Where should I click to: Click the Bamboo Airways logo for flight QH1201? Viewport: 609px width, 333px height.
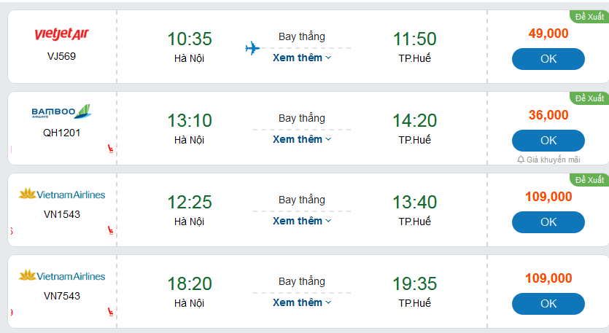pos(61,112)
